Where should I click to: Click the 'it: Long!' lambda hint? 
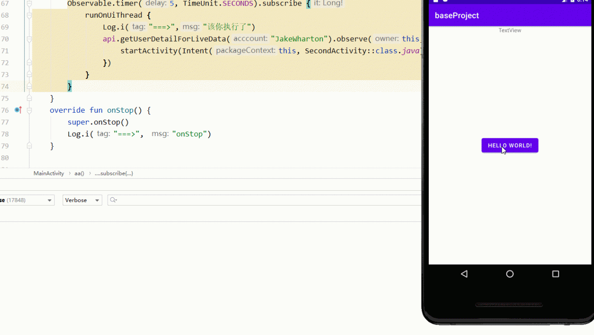[329, 4]
